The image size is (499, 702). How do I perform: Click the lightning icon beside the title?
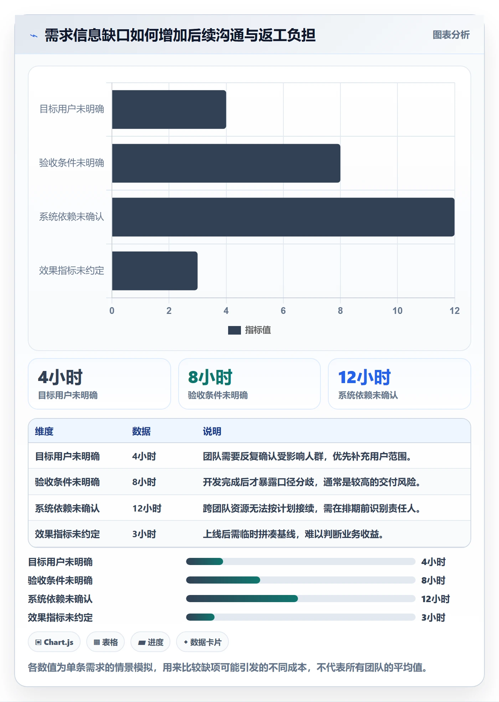coord(34,36)
